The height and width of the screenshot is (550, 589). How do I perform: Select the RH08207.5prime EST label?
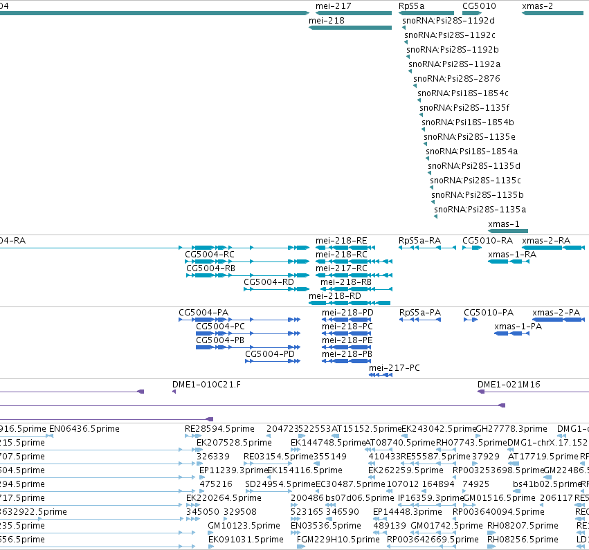point(523,526)
